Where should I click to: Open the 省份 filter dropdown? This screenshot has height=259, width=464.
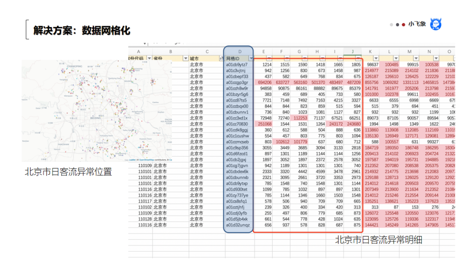pyautogui.click(x=186, y=59)
